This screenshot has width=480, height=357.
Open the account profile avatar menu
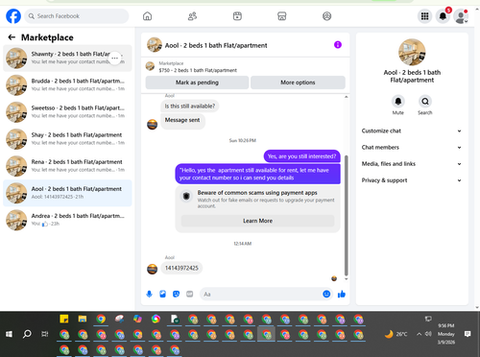click(461, 16)
